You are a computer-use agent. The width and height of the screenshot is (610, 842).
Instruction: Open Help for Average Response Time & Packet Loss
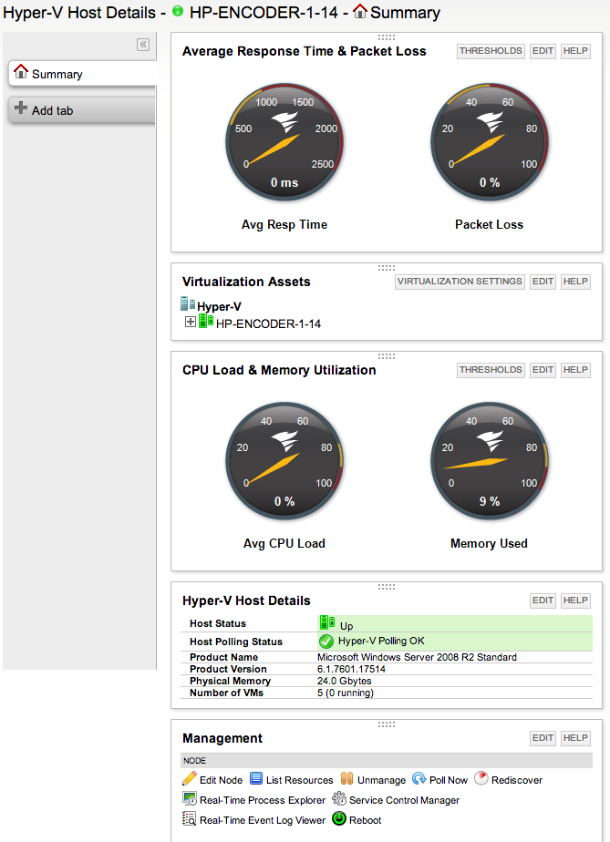575,51
